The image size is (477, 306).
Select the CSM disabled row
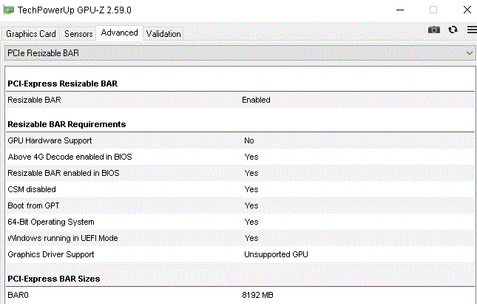coord(239,189)
